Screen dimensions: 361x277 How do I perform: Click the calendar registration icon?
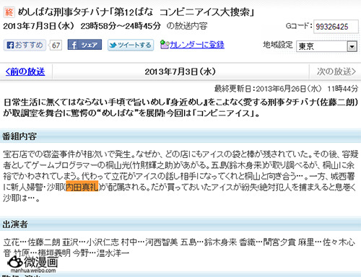point(165,45)
